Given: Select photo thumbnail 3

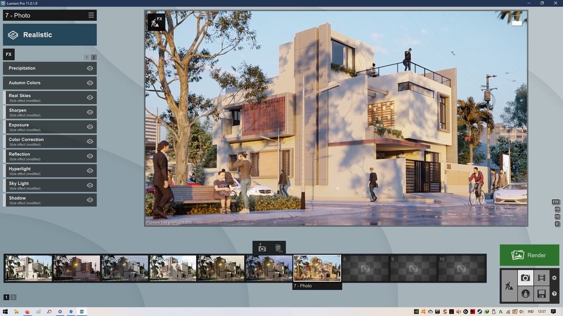Looking at the screenshot, I should (x=124, y=268).
